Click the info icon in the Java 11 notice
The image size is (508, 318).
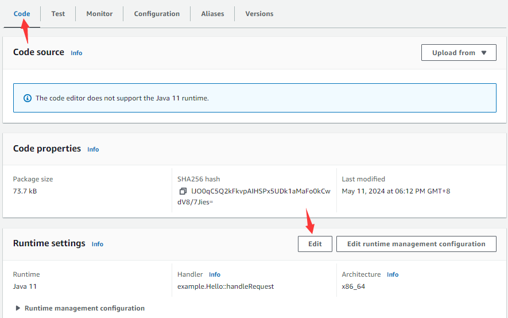pyautogui.click(x=27, y=98)
